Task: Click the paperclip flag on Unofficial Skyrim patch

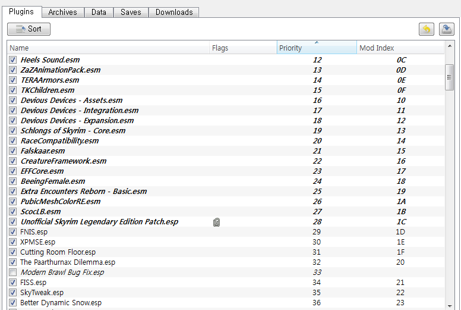Action: [216, 223]
